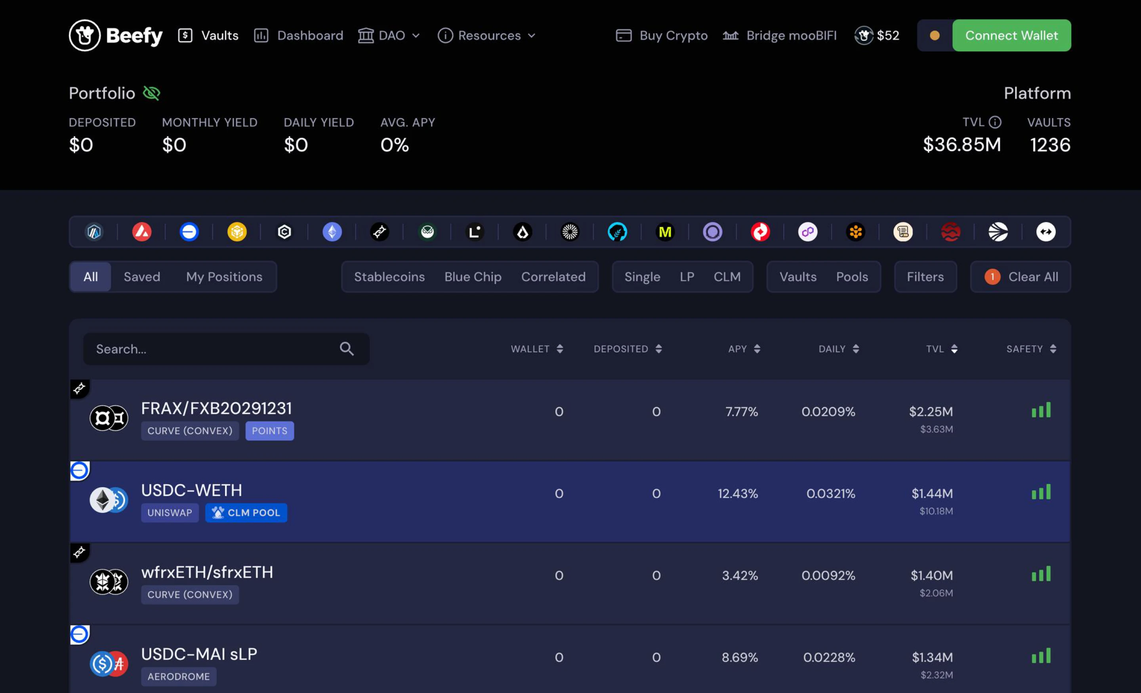Select the Scroll chain icon
The width and height of the screenshot is (1141, 693).
(903, 232)
